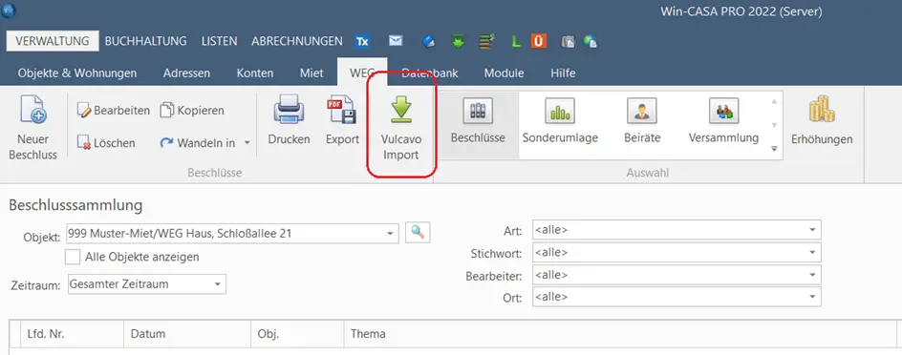Click the stacked list icon with sparkle
The height and width of the screenshot is (355, 902).
click(x=487, y=41)
